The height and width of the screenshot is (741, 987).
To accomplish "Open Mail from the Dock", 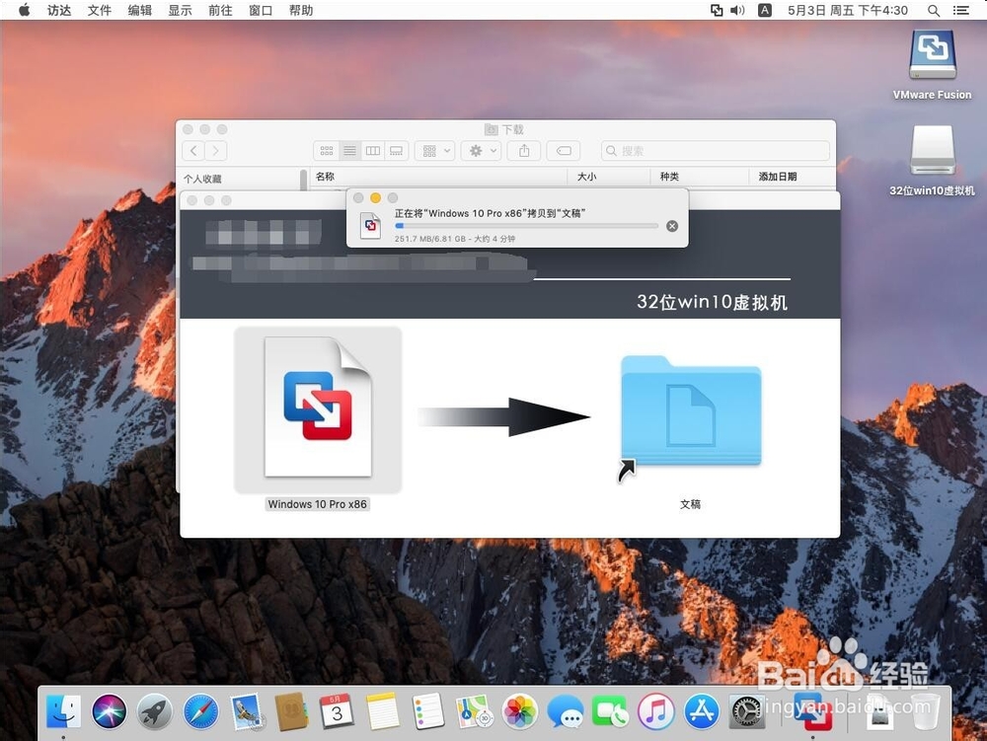I will click(247, 712).
